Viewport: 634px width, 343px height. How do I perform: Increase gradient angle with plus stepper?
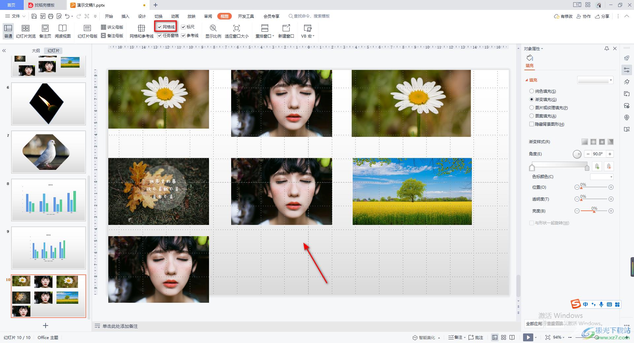click(x=610, y=154)
